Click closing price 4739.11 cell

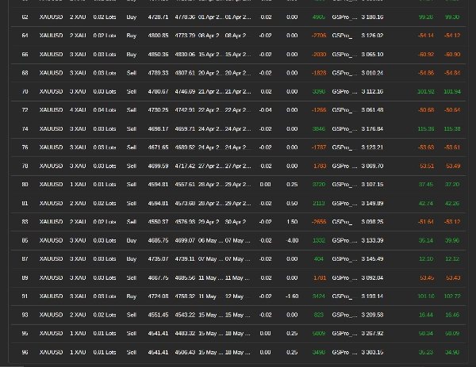point(185,259)
